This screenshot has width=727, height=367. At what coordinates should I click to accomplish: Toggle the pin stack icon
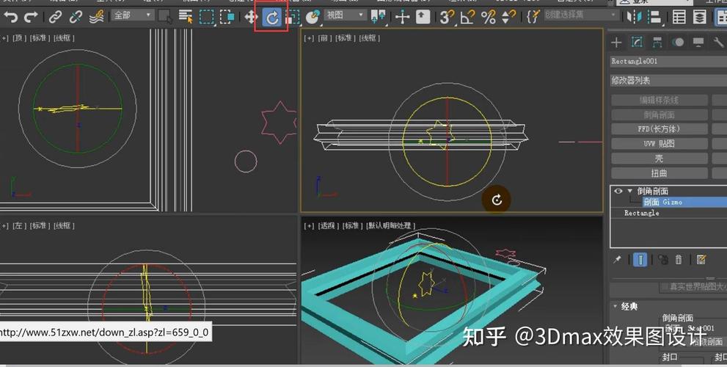617,259
